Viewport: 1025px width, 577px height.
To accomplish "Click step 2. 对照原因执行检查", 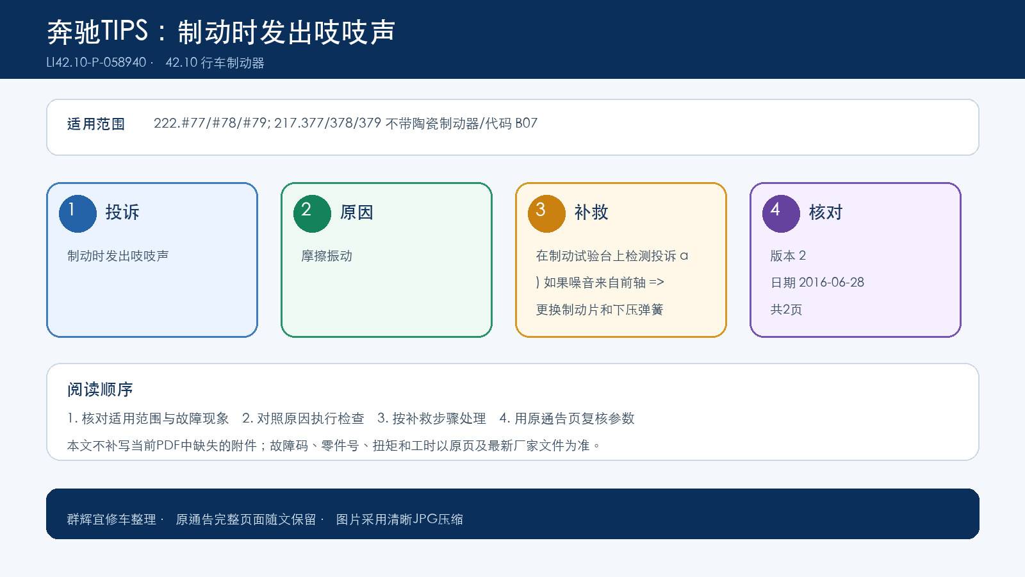I will pyautogui.click(x=303, y=419).
